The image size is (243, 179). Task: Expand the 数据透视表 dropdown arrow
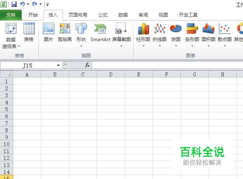pos(19,46)
